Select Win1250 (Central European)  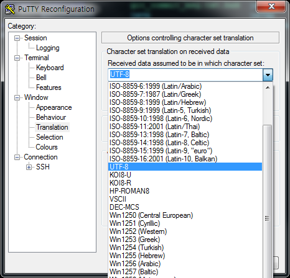pos(185,215)
